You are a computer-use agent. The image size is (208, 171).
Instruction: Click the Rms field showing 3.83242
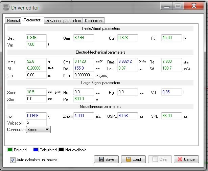pyautogui.click(x=128, y=61)
